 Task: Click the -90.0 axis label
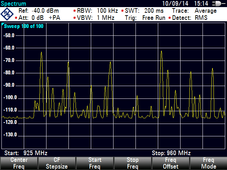pos(9,85)
